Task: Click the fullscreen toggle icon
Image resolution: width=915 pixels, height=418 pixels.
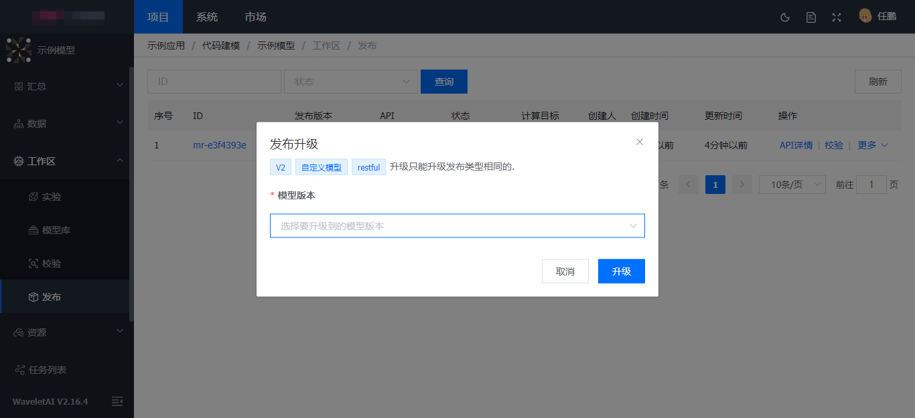Action: pos(836,17)
